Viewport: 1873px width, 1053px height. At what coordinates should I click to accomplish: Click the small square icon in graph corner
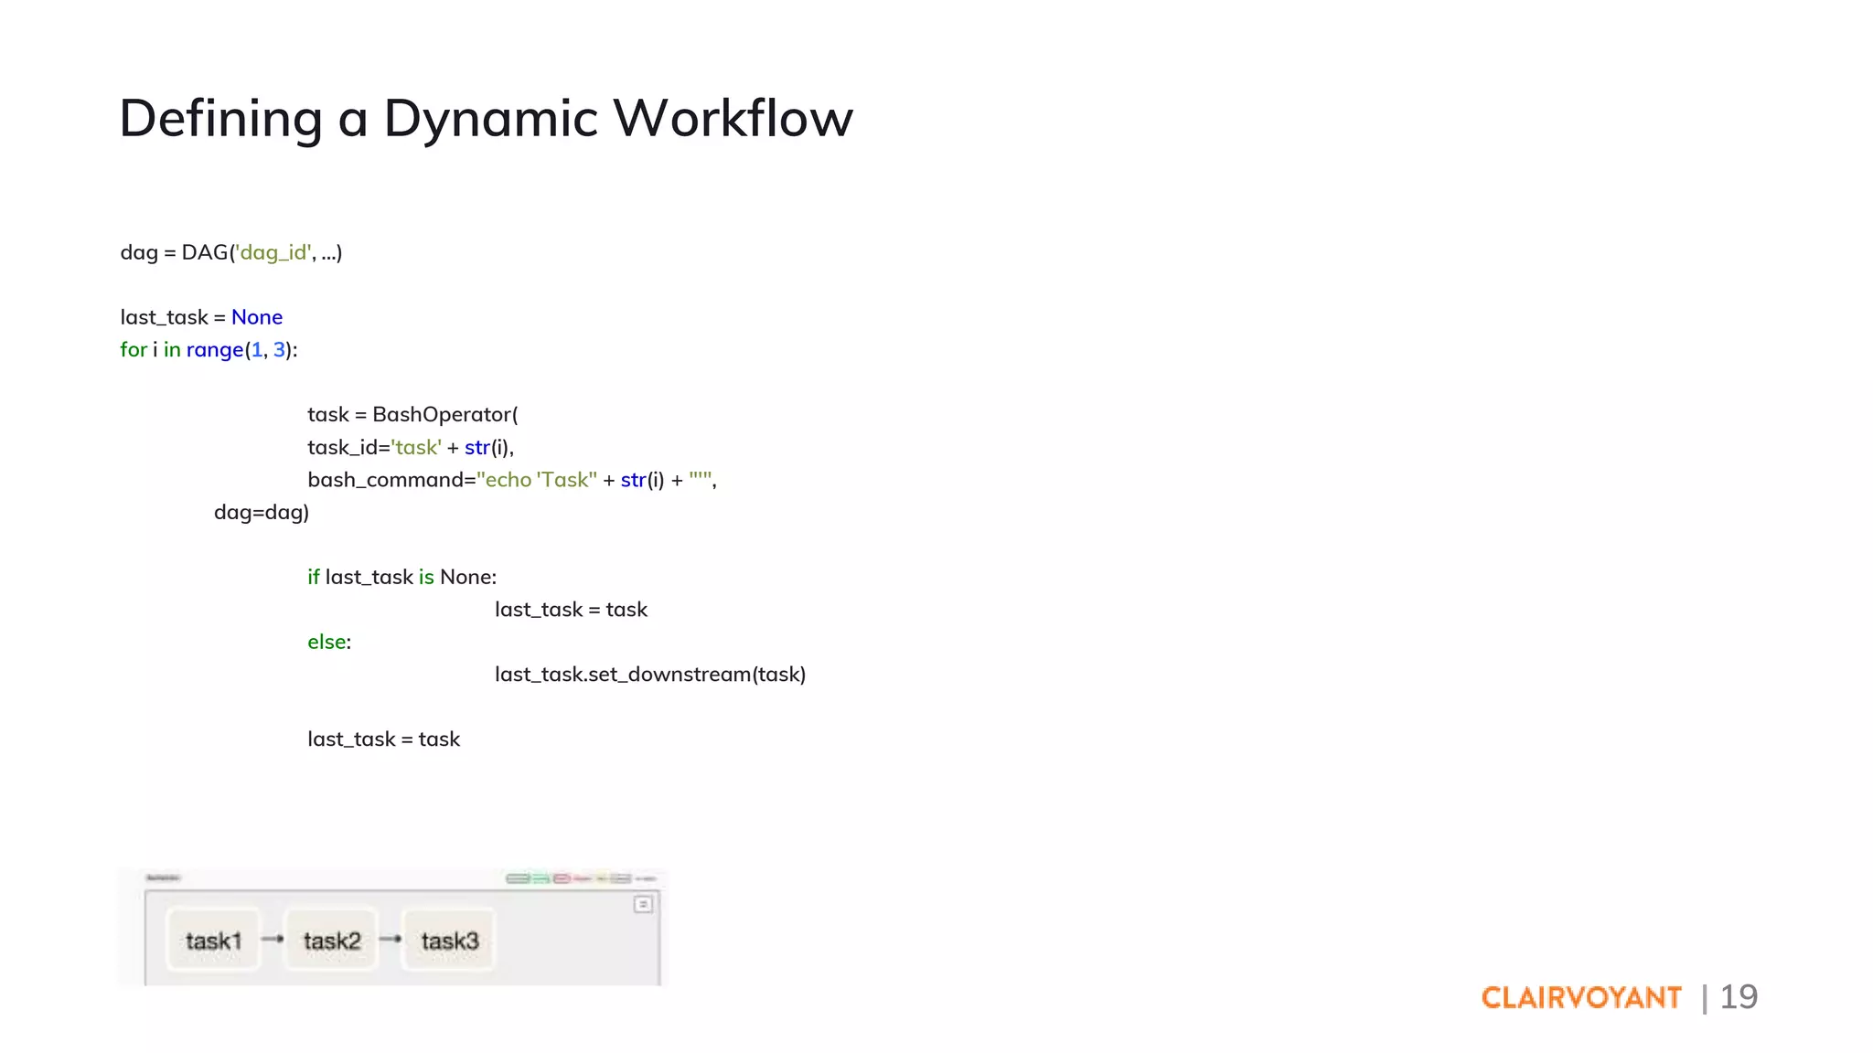643,904
